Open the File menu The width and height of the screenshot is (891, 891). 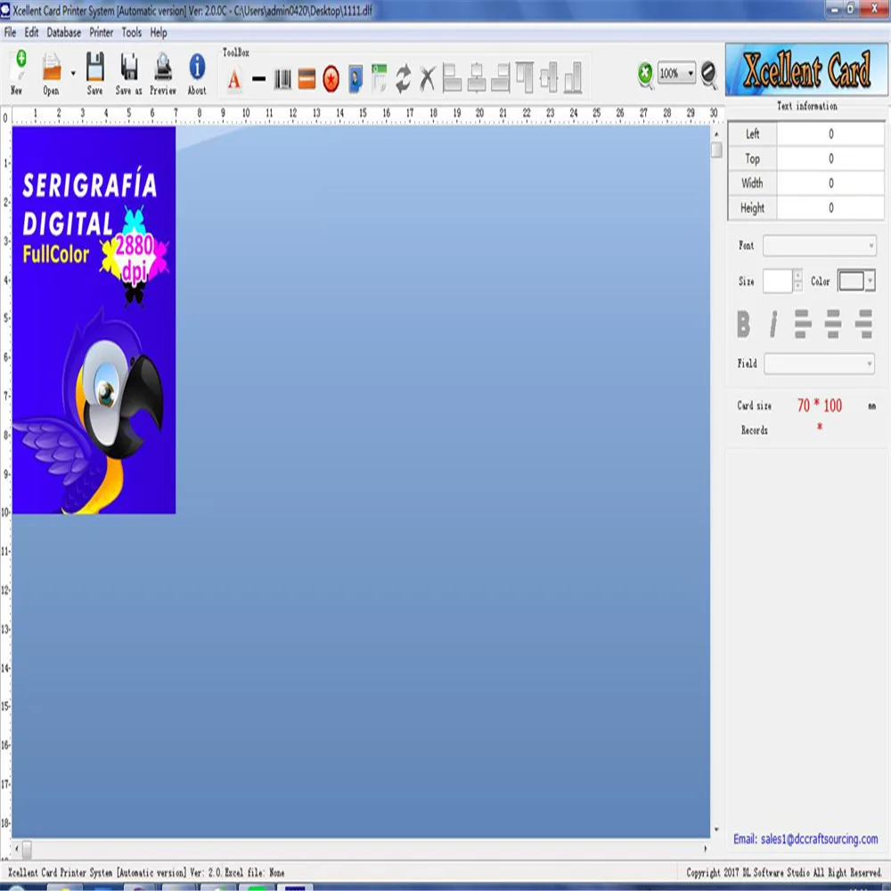pyautogui.click(x=10, y=32)
